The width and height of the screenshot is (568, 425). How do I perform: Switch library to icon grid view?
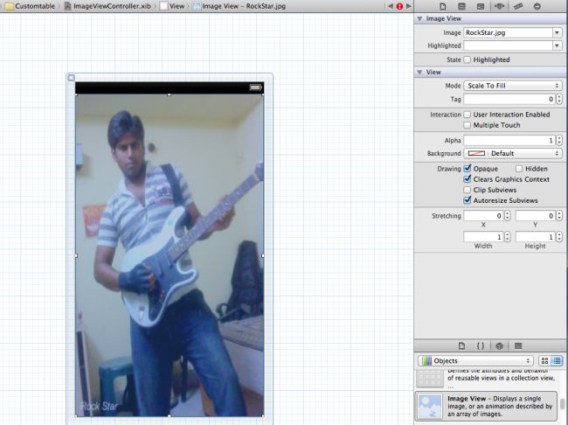click(544, 360)
